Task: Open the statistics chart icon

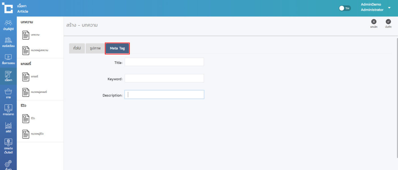Action: 9,125
